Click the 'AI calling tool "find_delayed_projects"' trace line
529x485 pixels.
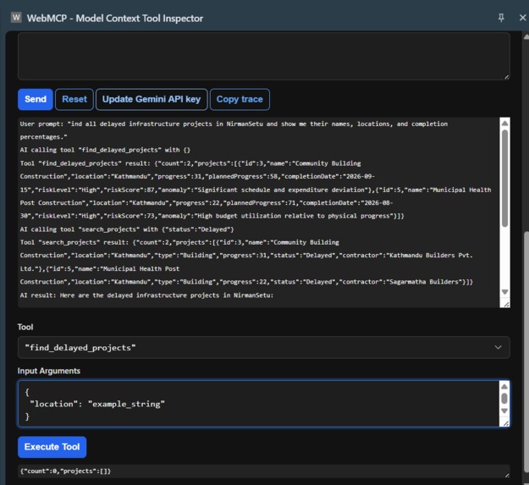tap(105, 150)
